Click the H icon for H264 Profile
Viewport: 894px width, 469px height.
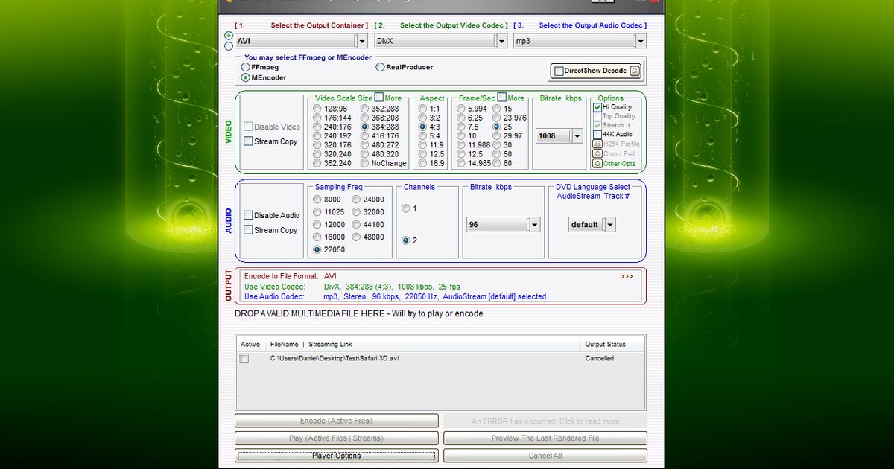pyautogui.click(x=597, y=144)
